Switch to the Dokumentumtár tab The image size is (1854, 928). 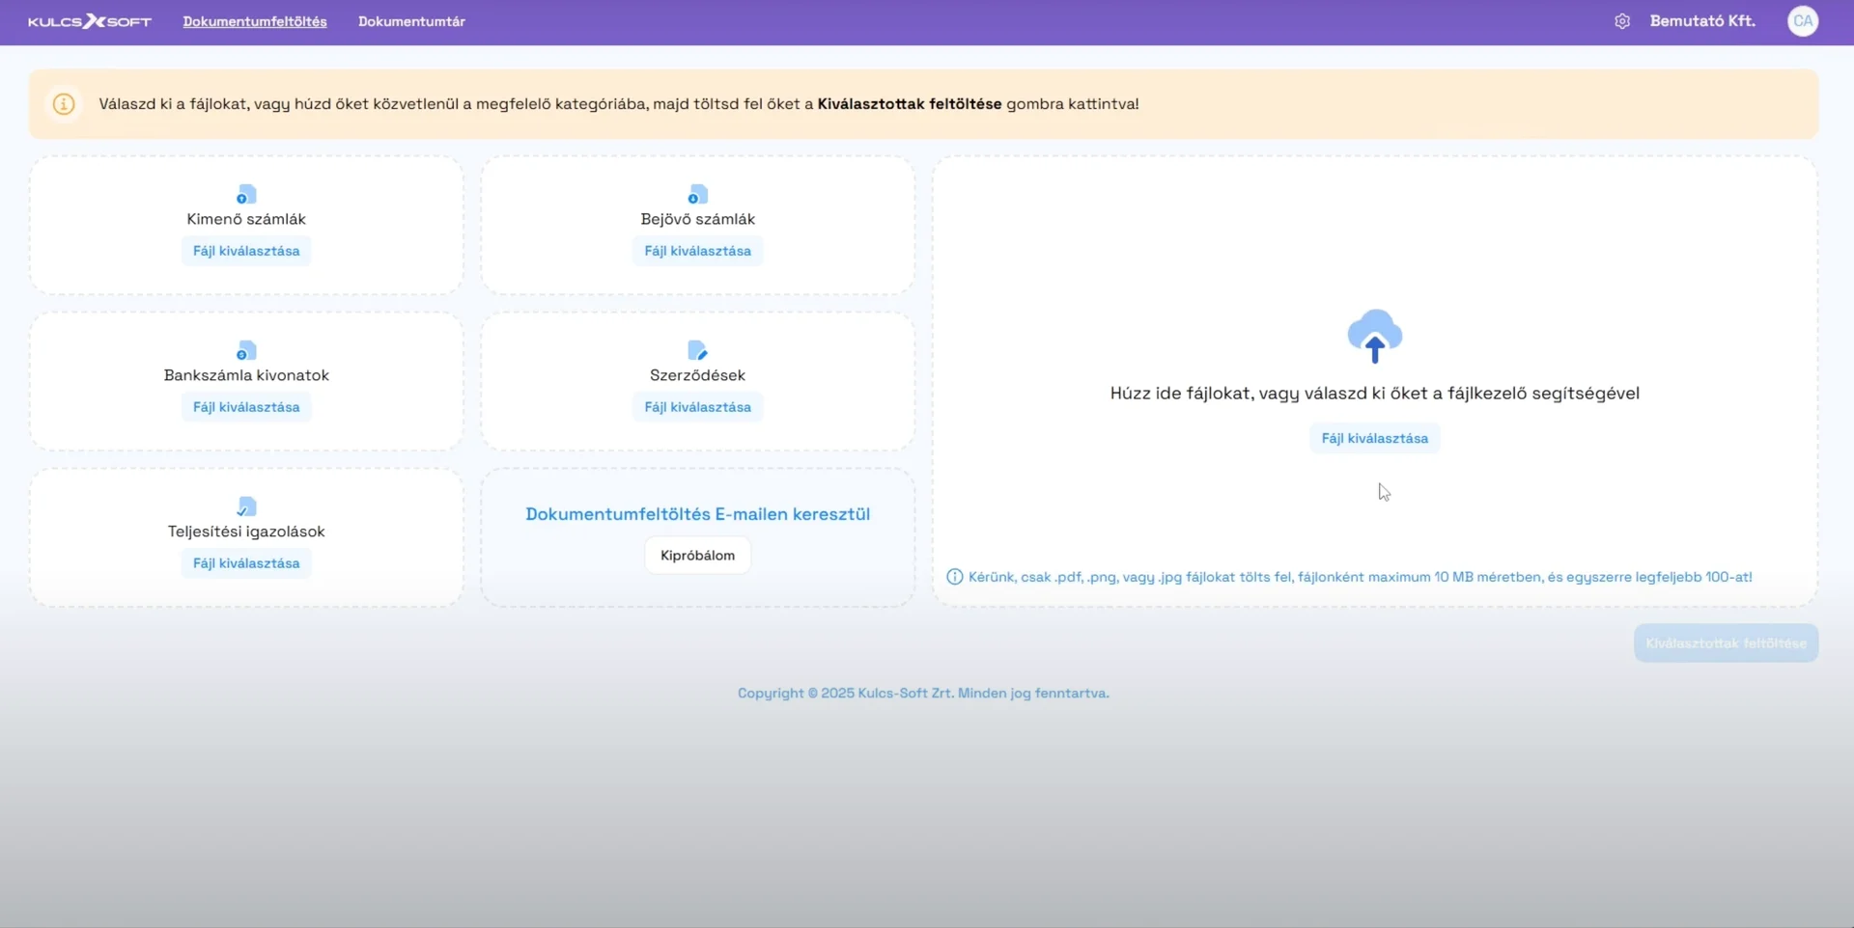coord(411,21)
